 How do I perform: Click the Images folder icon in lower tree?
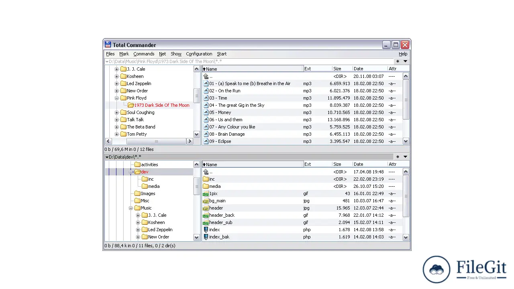[x=137, y=193]
